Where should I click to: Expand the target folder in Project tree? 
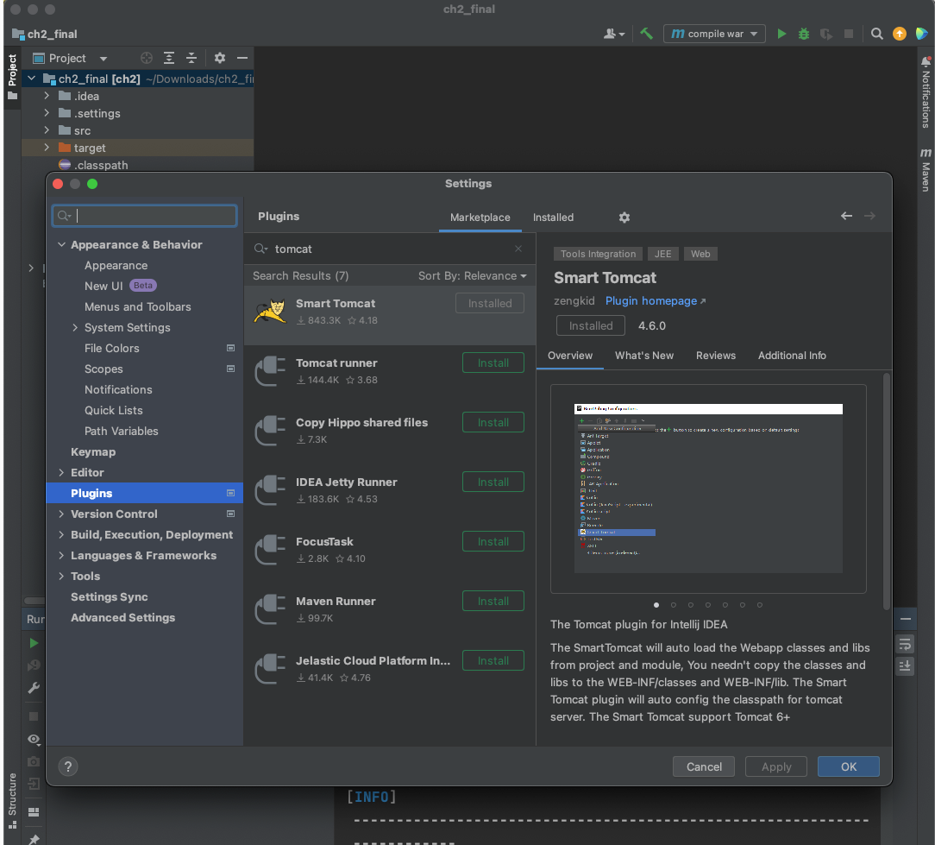click(x=47, y=148)
